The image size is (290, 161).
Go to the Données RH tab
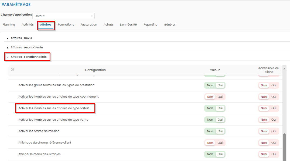(x=128, y=25)
